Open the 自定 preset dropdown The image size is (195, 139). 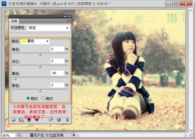point(48,28)
